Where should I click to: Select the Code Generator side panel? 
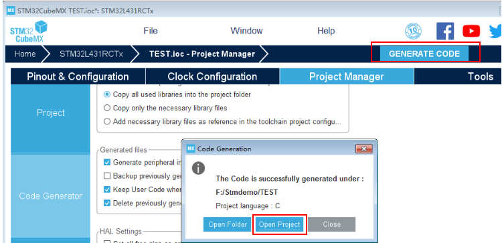(51, 196)
